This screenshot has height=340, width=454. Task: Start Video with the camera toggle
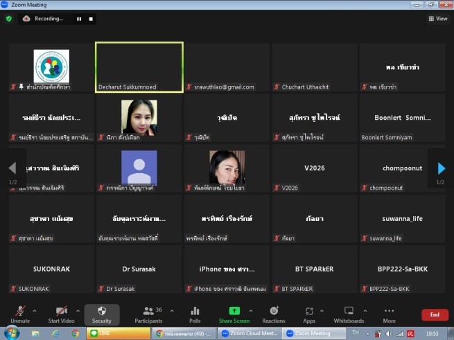point(61,312)
